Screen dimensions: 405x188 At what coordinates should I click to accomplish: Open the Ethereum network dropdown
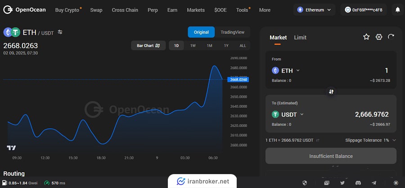click(314, 10)
